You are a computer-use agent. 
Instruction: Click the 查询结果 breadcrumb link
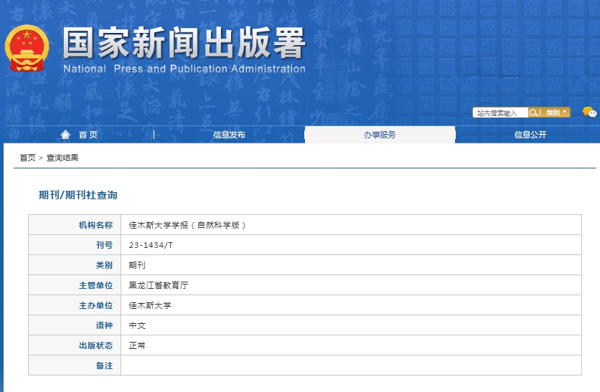pyautogui.click(x=62, y=158)
